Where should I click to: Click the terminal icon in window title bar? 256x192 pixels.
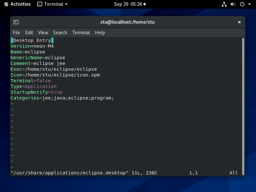pyautogui.click(x=16, y=22)
